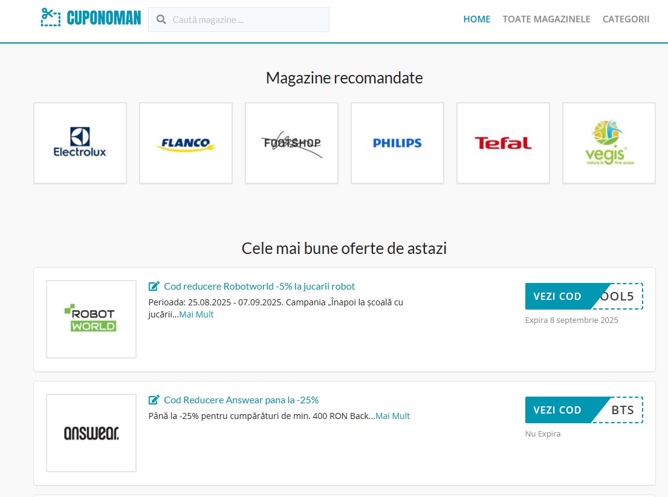
Task: Expand Robotworld description via Mai Mult
Action: (x=196, y=314)
